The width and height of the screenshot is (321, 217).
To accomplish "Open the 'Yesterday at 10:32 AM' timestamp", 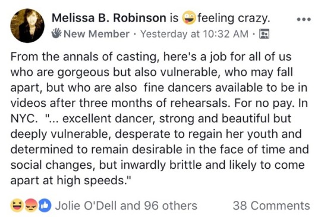I will pyautogui.click(x=194, y=34).
